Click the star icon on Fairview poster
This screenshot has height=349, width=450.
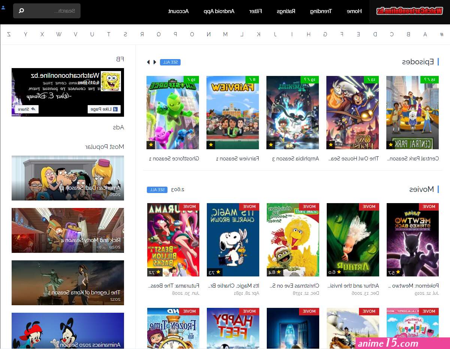[x=211, y=145]
